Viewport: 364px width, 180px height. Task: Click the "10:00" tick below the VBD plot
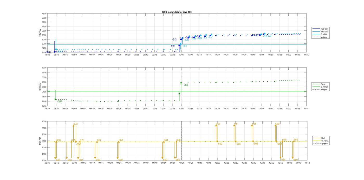[181, 55]
